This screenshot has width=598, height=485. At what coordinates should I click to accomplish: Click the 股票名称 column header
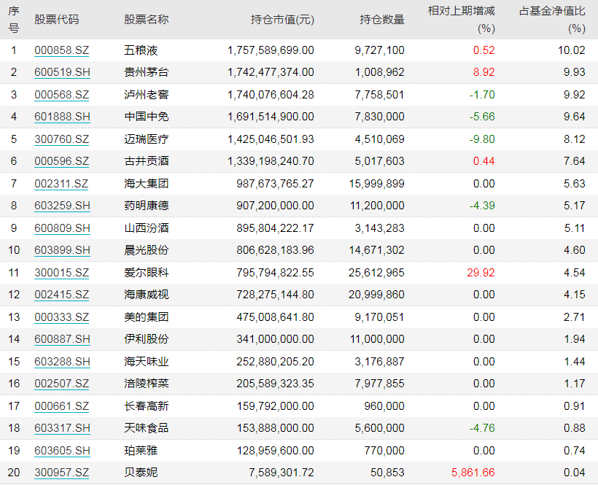pyautogui.click(x=146, y=20)
